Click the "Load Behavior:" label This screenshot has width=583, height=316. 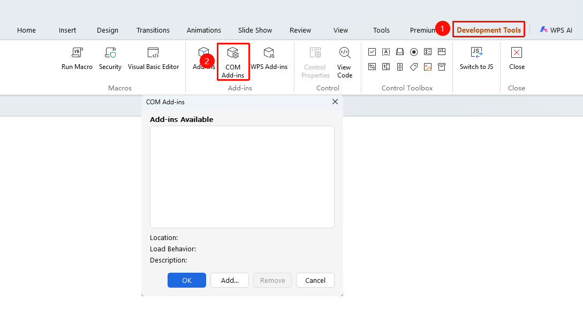click(173, 249)
